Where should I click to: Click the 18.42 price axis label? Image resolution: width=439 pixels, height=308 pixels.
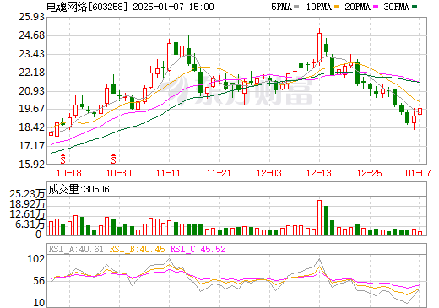[31, 127]
